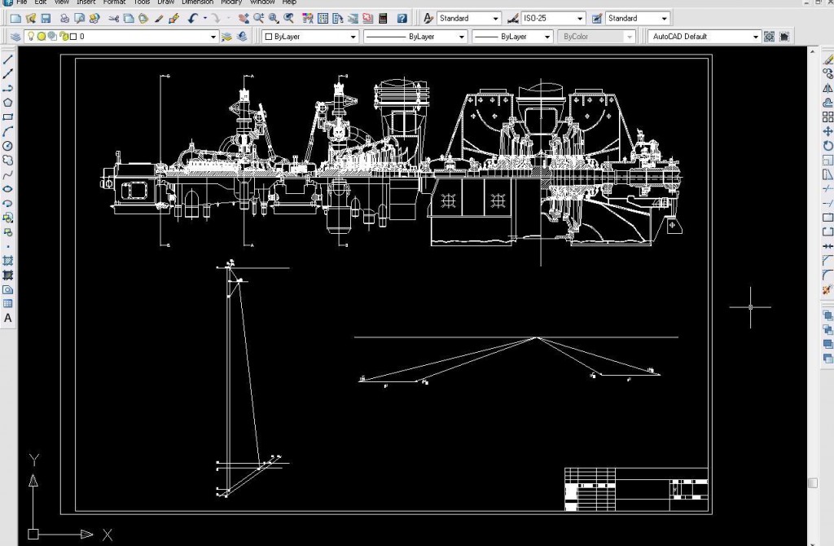
Task: Click the Plot print icon
Action: [64, 19]
